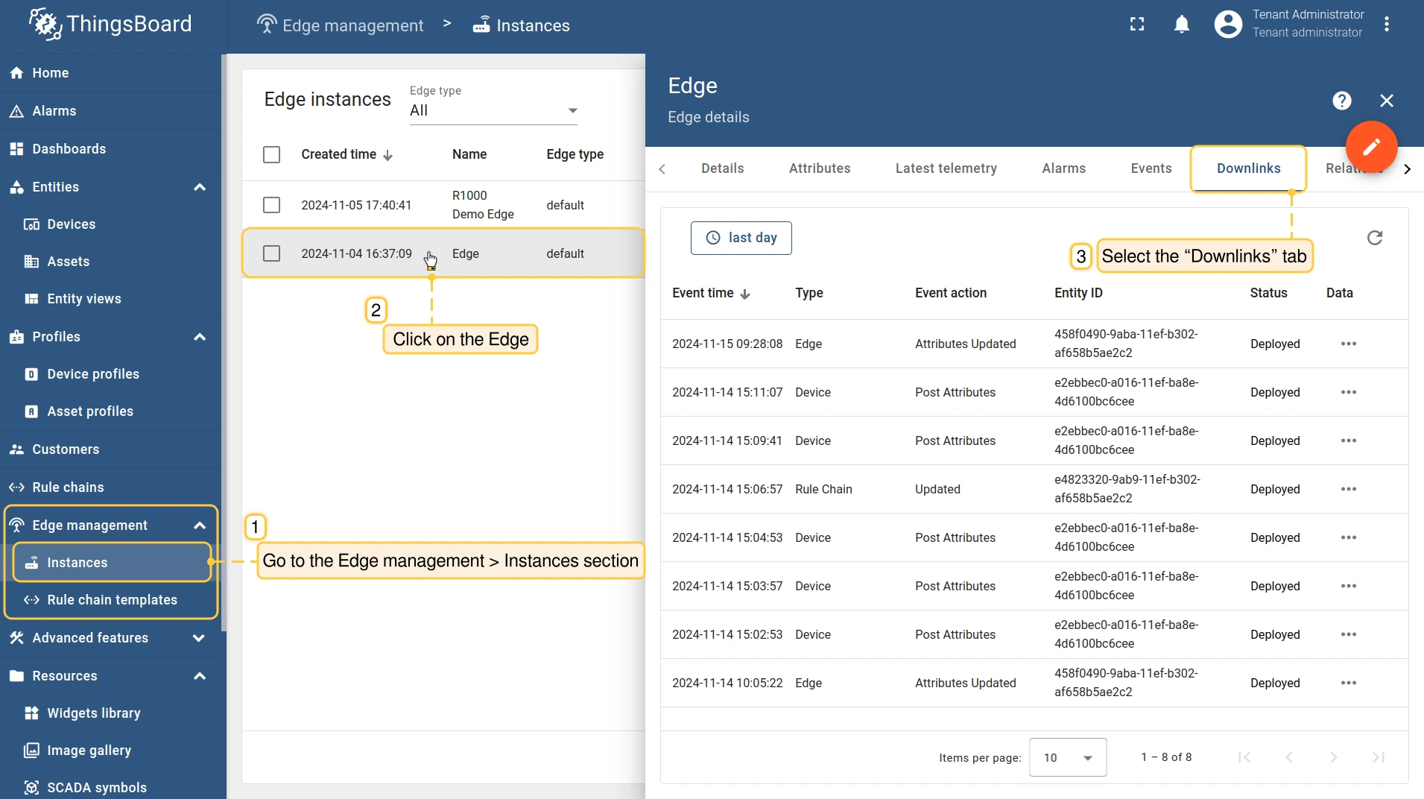Open the Attributes tab
This screenshot has height=799, width=1424.
pos(820,168)
